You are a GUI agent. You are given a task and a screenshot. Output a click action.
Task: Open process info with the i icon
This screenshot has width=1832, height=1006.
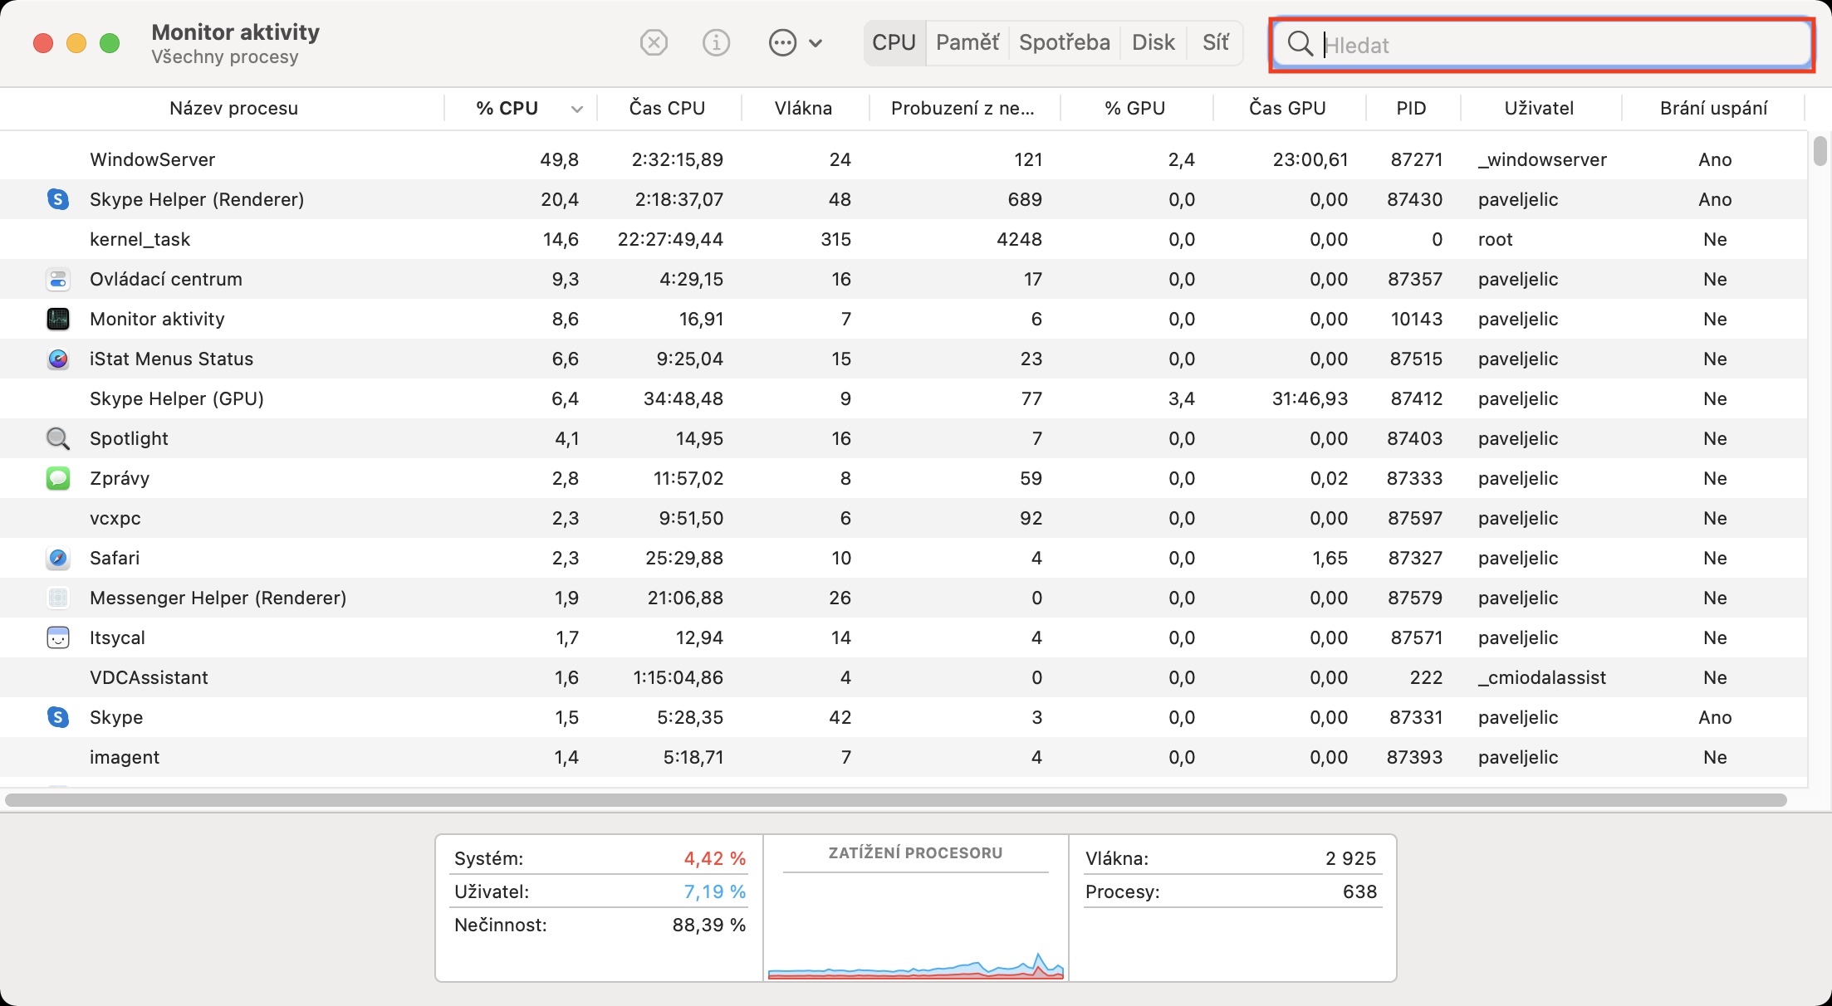[716, 42]
